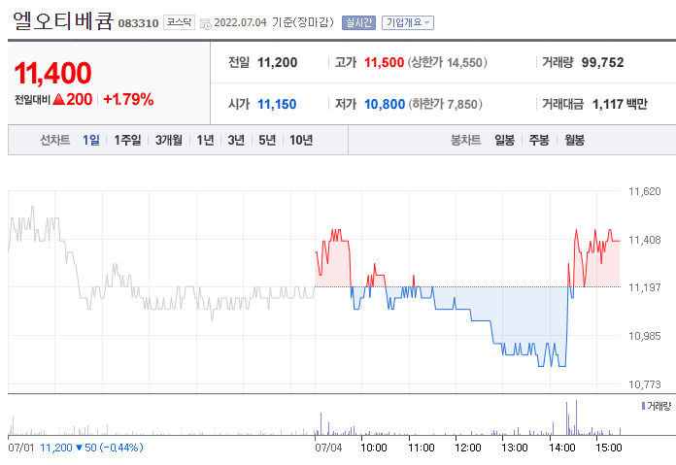Click the 10,773 price axis label

coord(645,384)
